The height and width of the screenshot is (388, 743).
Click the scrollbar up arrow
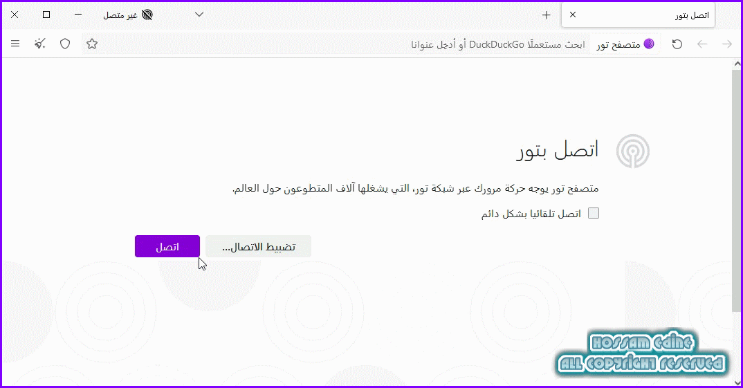click(x=737, y=64)
